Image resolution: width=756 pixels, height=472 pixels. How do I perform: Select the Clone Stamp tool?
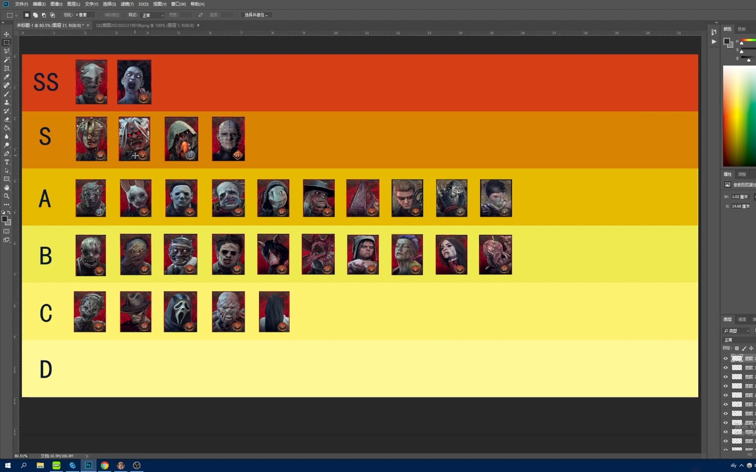(x=7, y=102)
